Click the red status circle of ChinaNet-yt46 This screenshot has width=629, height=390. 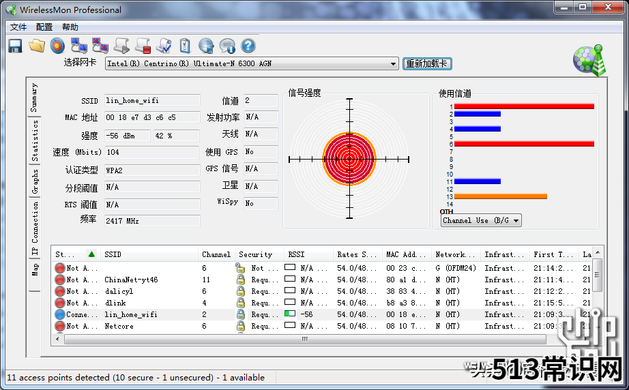click(x=60, y=280)
